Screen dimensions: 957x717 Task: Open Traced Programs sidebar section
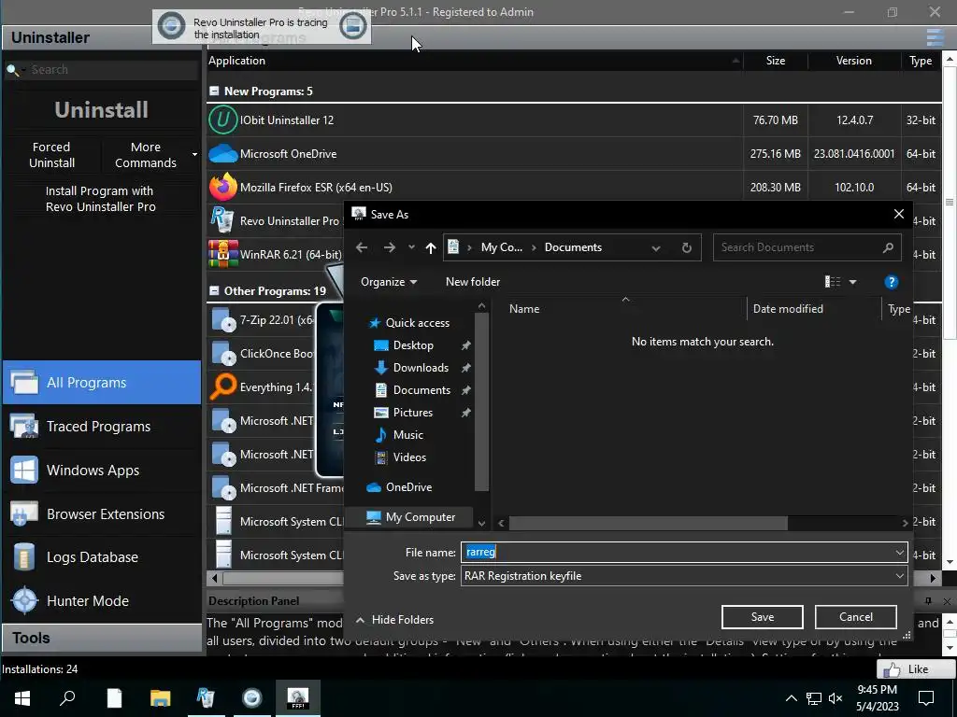point(102,426)
